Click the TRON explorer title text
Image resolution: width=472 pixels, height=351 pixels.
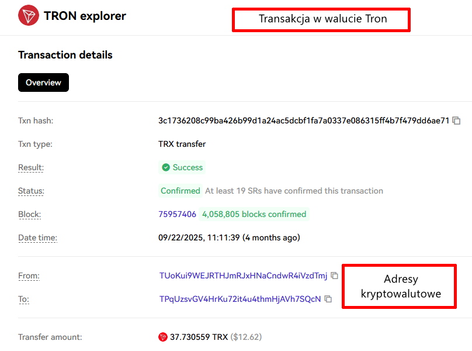[85, 16]
